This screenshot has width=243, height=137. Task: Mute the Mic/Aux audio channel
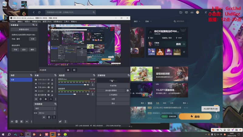pyautogui.click(x=88, y=85)
